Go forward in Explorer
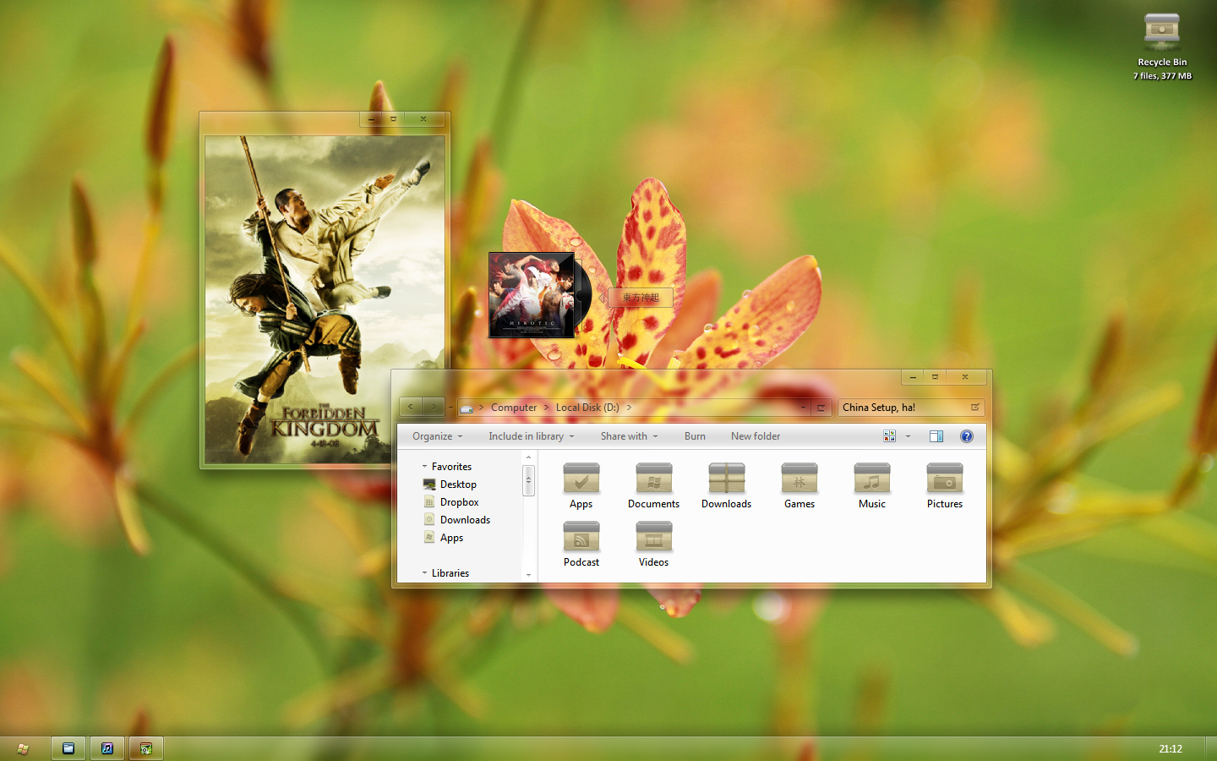Image resolution: width=1217 pixels, height=761 pixels. 434,407
